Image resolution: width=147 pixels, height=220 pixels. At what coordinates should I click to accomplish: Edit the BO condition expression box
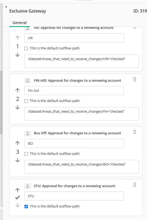(82, 167)
